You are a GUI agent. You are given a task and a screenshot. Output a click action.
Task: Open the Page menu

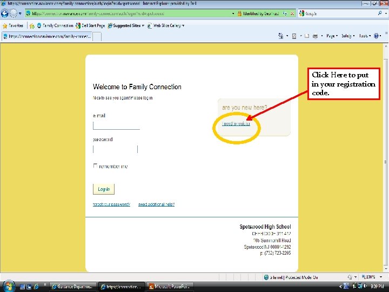click(332, 36)
